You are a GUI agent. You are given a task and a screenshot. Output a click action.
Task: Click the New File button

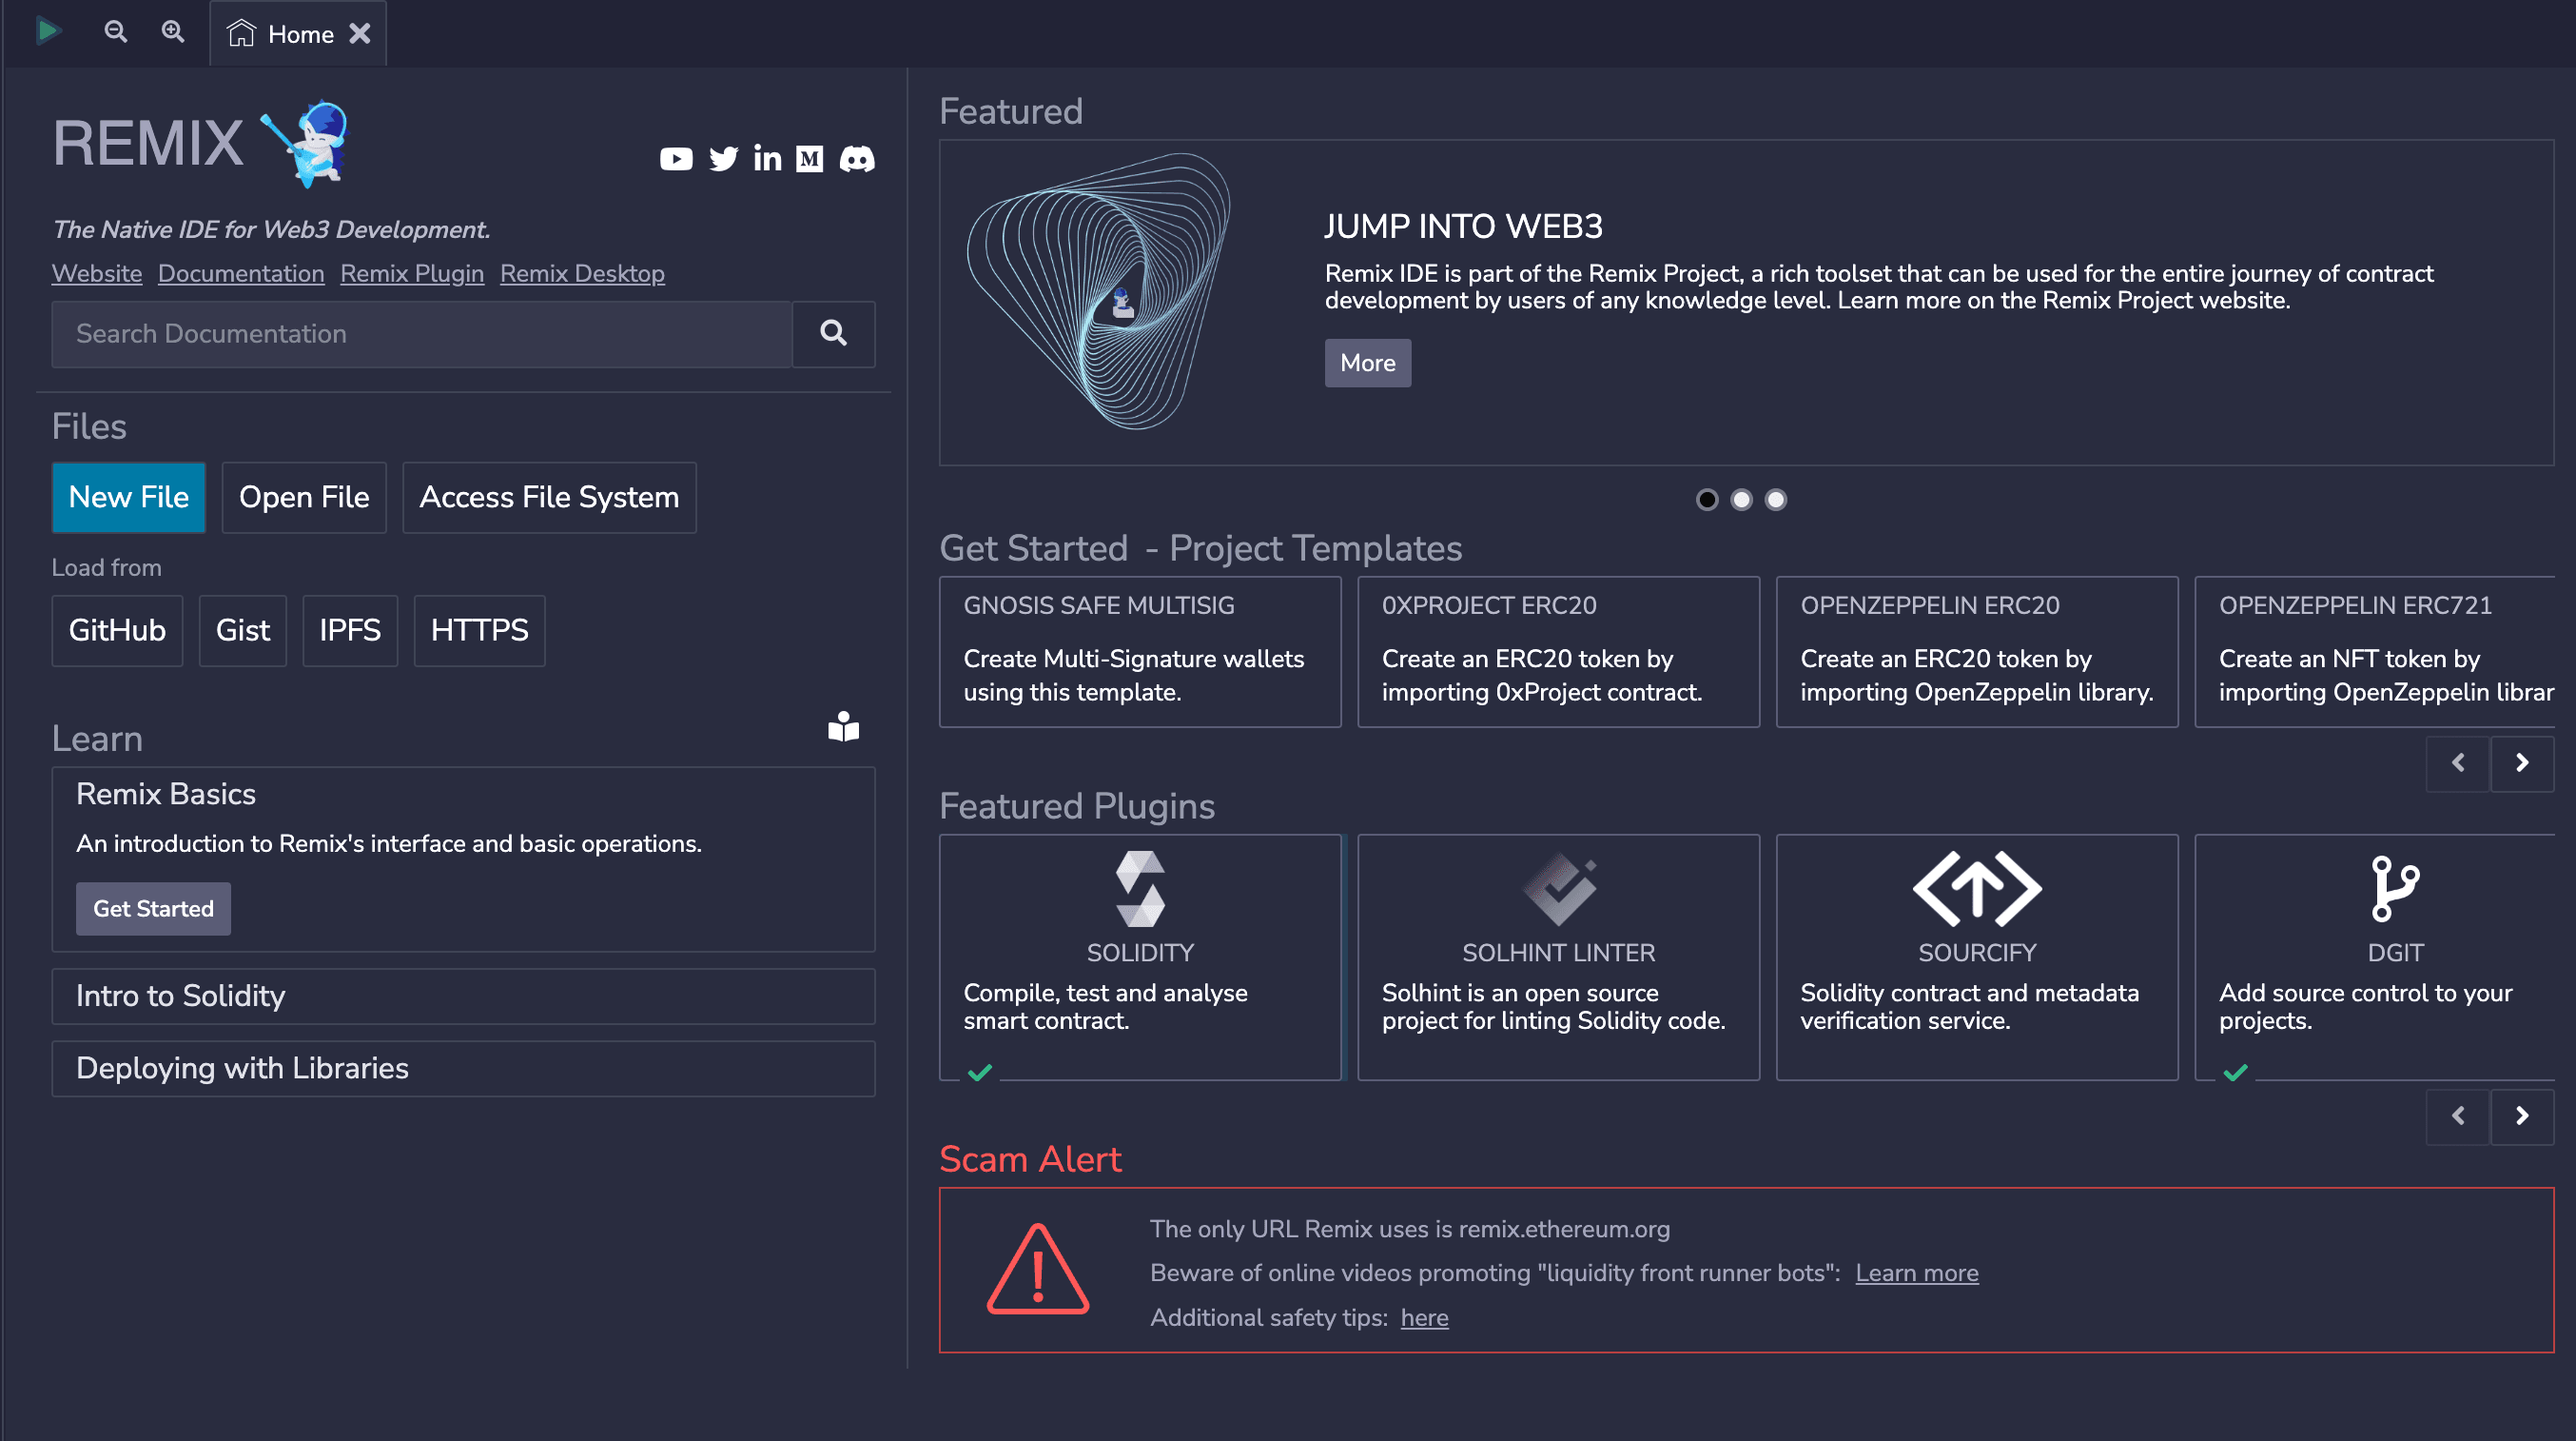tap(129, 498)
